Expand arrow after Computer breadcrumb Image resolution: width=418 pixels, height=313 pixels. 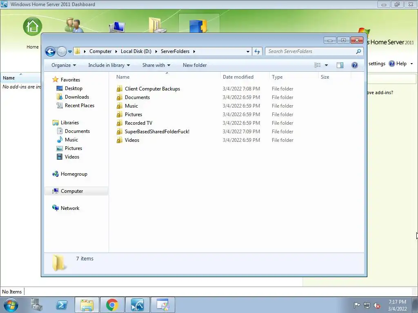click(x=116, y=51)
